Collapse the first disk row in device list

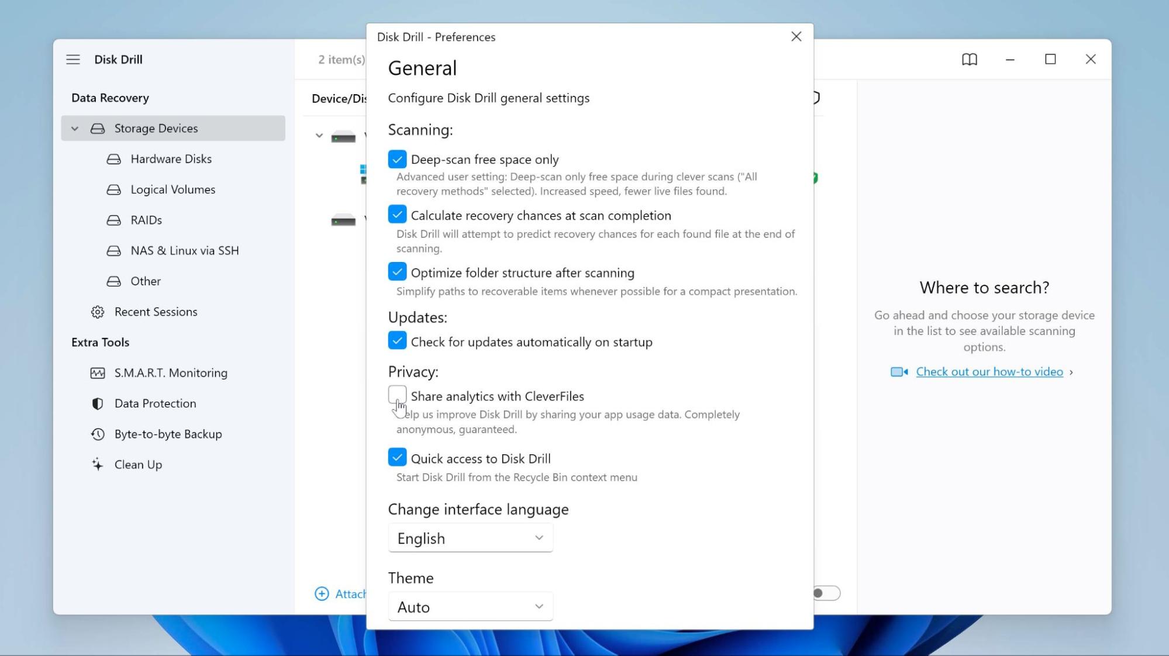click(319, 136)
